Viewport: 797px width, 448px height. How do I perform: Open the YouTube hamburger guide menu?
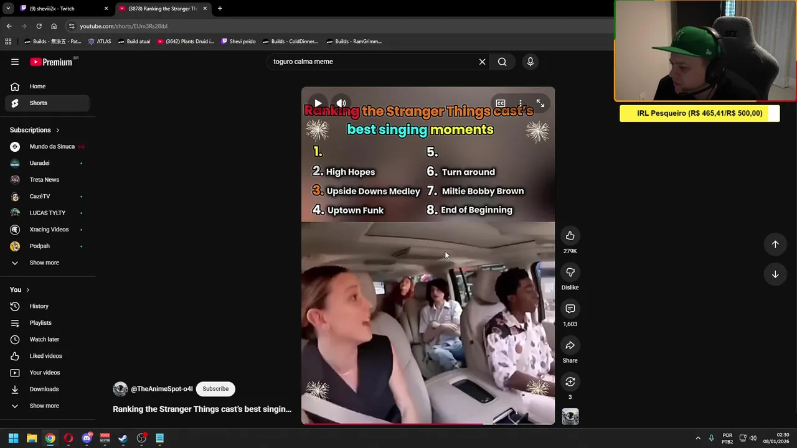point(15,62)
